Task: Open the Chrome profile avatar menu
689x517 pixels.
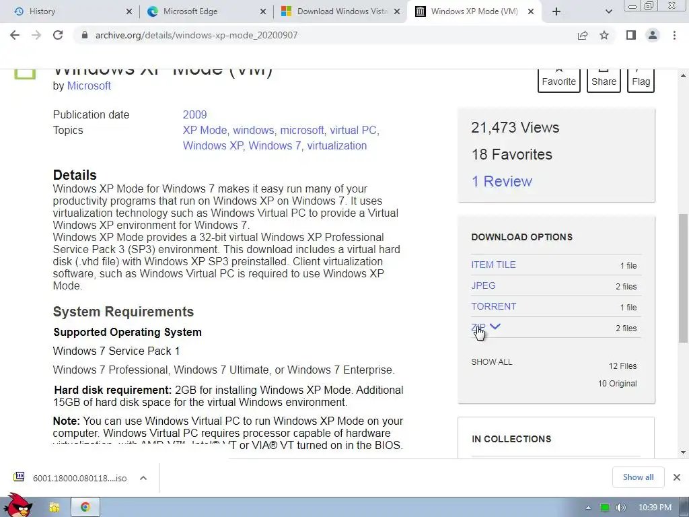Action: [653, 35]
